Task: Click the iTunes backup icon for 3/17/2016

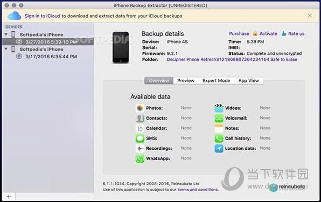Action: [x=19, y=56]
